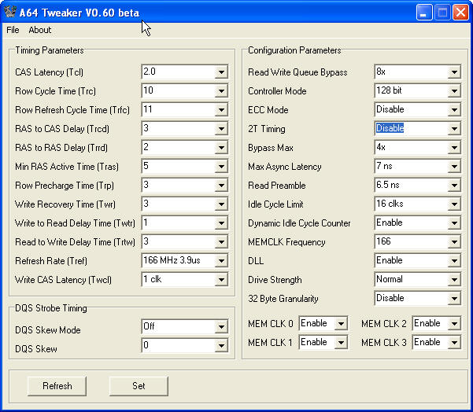473x412 pixels.
Task: Open Min RAS Active Time (Tras) dropdown
Action: coord(221,167)
